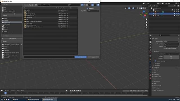Open the Target Path dropdown
Image resolution: width=180 pixels, height=101 pixels.
[x=93, y=11]
